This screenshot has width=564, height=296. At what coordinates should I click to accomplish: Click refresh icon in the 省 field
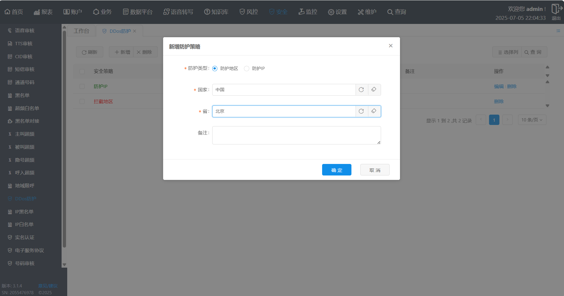click(x=361, y=111)
